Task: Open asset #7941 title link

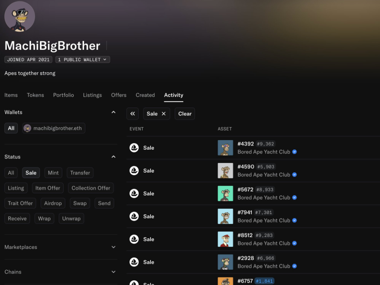Action: coord(245,212)
